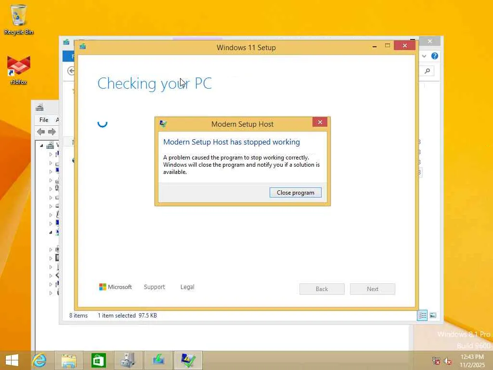Screen dimensions: 493x370
Task: Click the File Explorer search magnifier icon
Action: [x=428, y=71]
